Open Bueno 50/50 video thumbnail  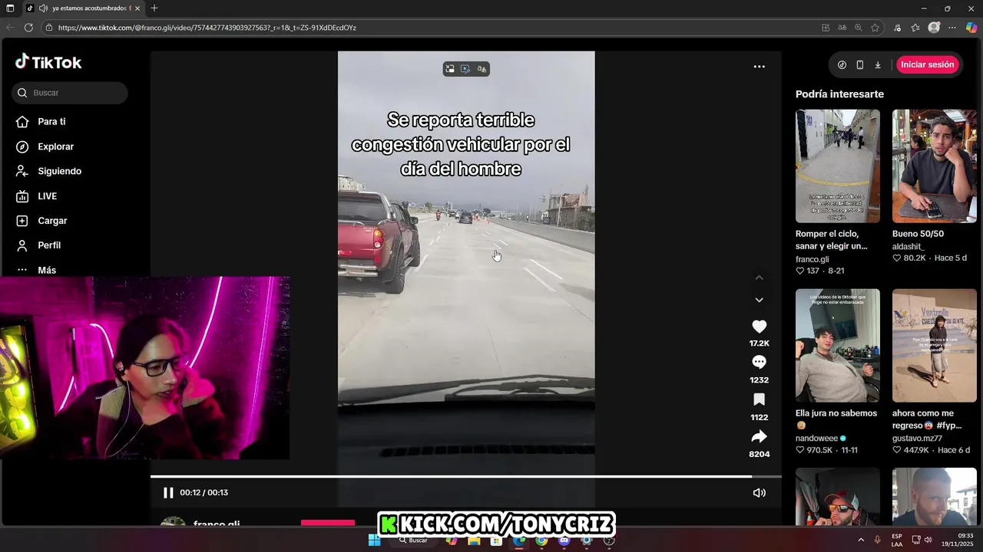[934, 166]
